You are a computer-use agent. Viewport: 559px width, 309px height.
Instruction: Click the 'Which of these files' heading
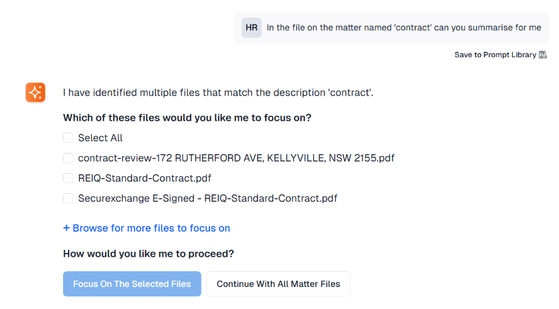(187, 118)
